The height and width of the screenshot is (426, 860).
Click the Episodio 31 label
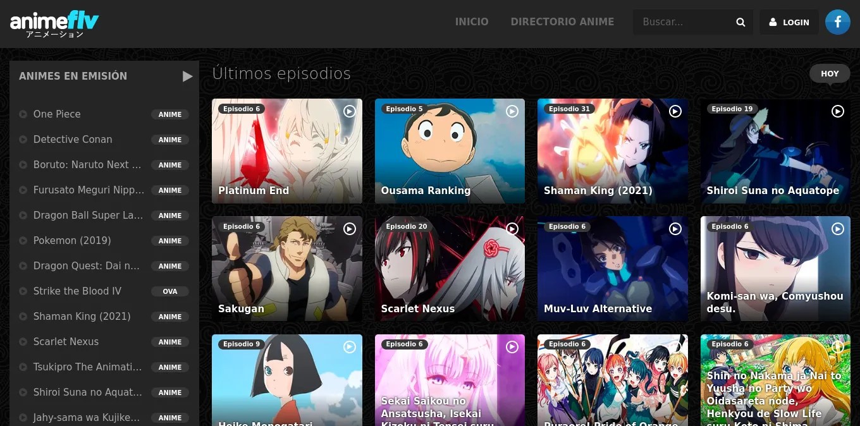(569, 109)
